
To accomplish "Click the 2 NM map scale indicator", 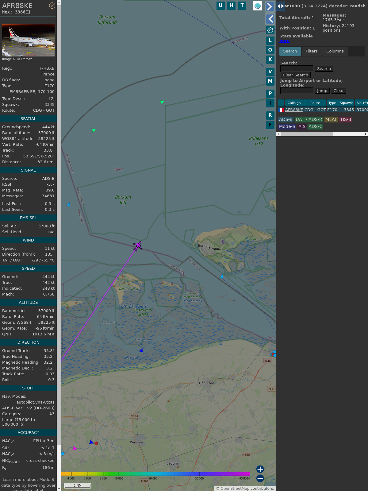I will click(x=78, y=485).
